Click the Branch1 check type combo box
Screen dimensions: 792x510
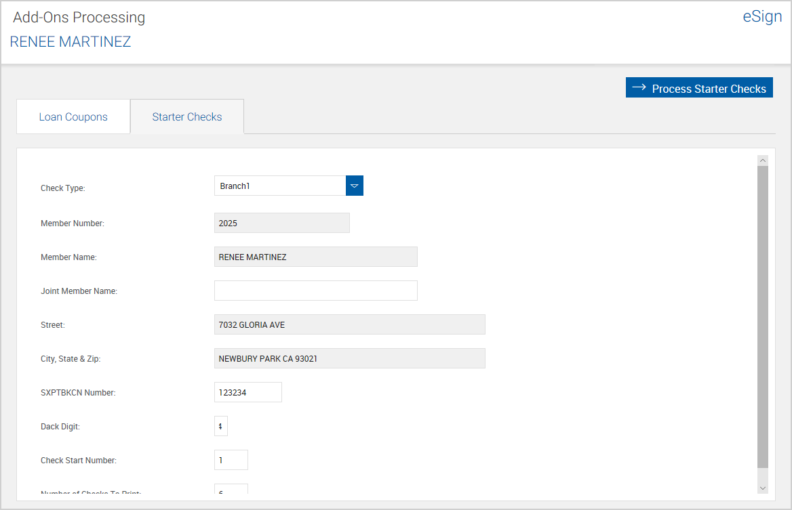pyautogui.click(x=279, y=186)
